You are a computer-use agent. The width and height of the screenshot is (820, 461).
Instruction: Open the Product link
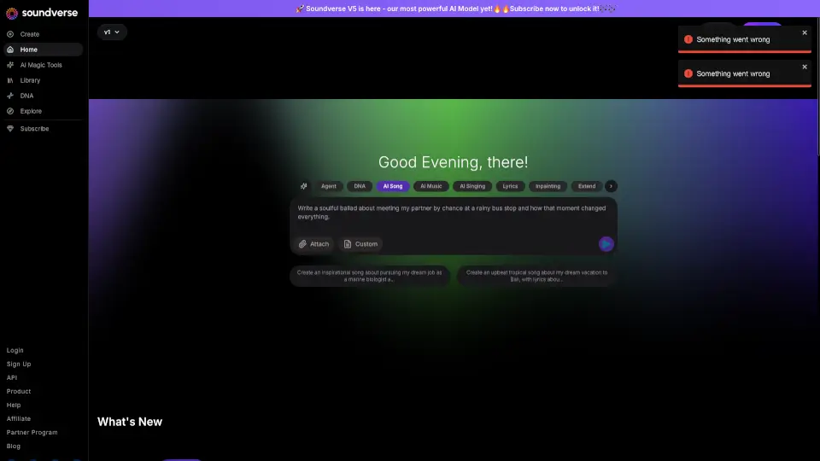pos(19,391)
